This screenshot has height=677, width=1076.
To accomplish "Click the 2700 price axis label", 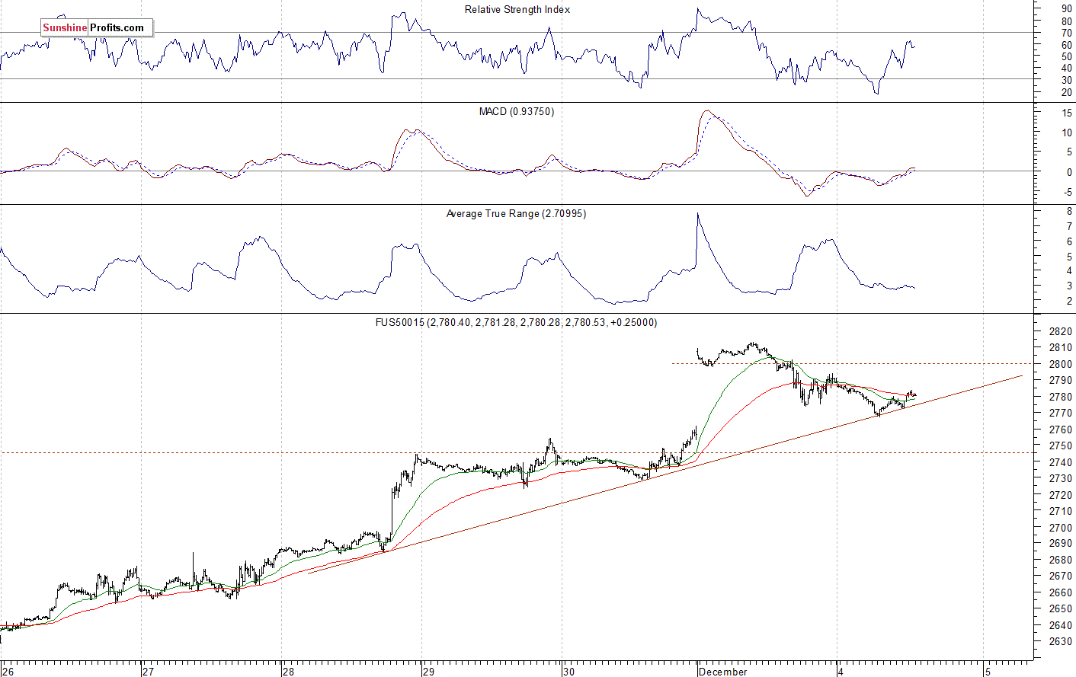I will tap(1061, 528).
